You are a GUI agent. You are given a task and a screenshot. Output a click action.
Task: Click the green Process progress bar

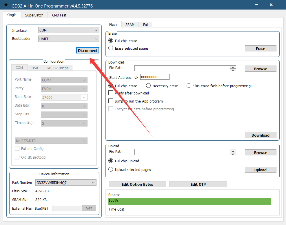[190, 201]
